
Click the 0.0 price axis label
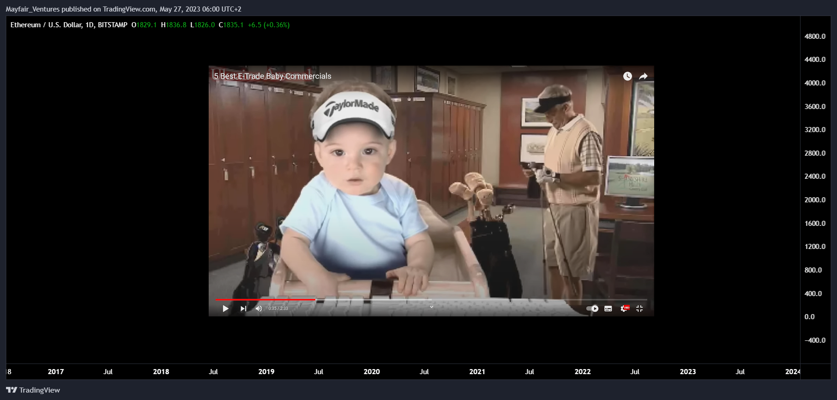(809, 317)
